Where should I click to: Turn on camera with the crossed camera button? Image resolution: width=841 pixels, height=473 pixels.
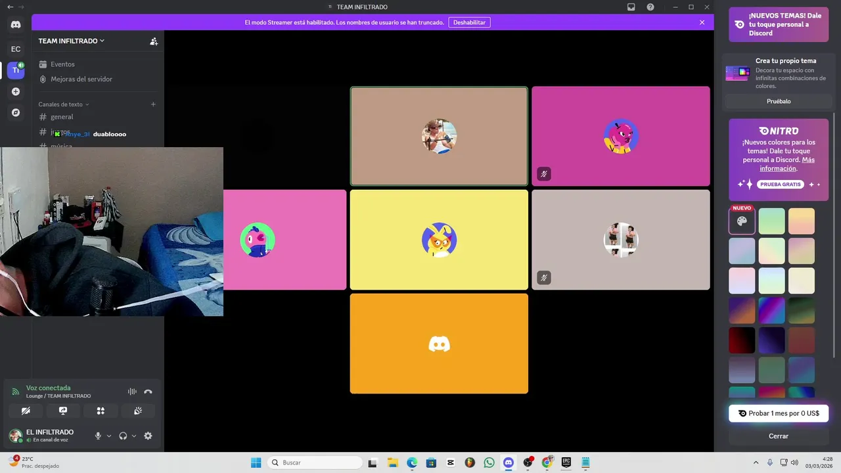point(26,411)
